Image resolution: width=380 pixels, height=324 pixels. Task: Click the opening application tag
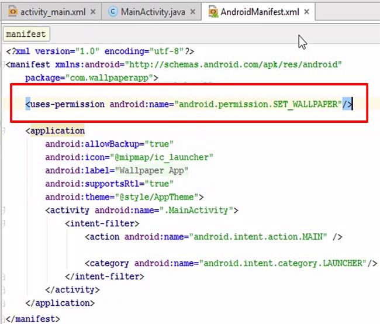[55, 131]
